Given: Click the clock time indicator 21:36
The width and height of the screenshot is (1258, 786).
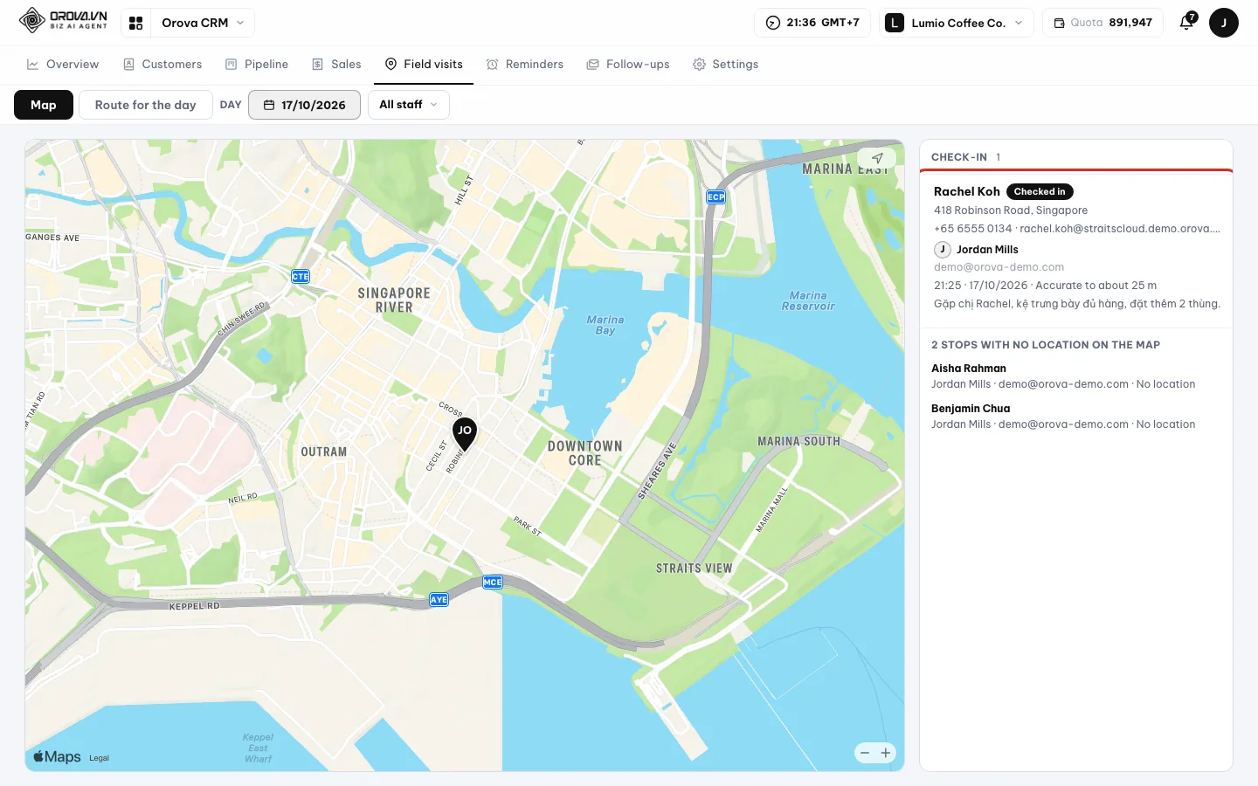Looking at the screenshot, I should pos(812,23).
